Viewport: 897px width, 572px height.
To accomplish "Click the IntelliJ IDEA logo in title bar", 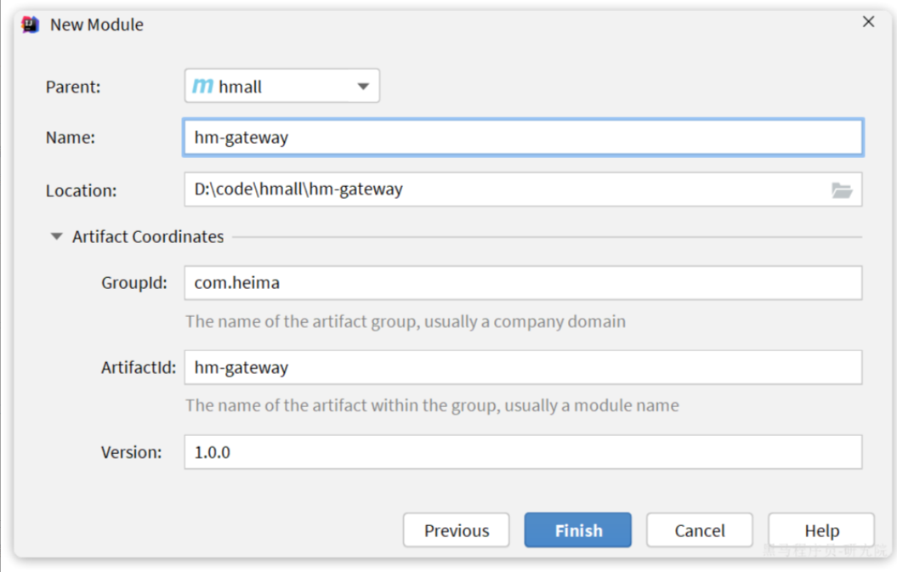I will coord(31,25).
